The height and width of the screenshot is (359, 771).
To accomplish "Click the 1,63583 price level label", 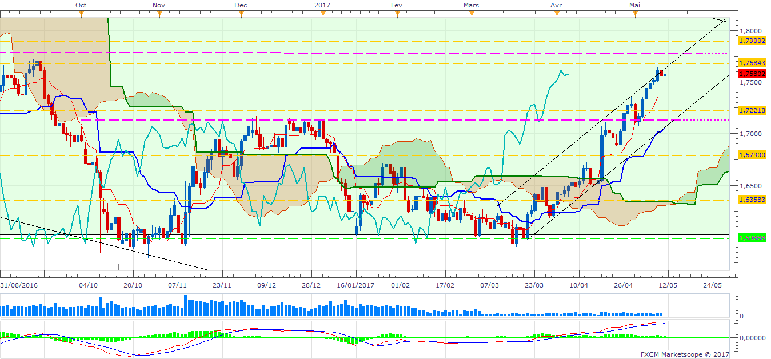I will tap(752, 200).
